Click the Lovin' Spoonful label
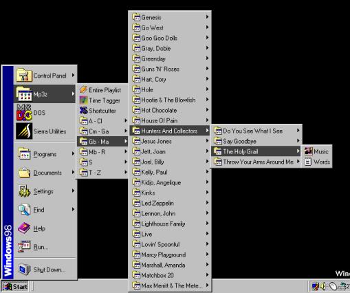Image resolution: width=350 pixels, height=293 pixels. [x=160, y=244]
